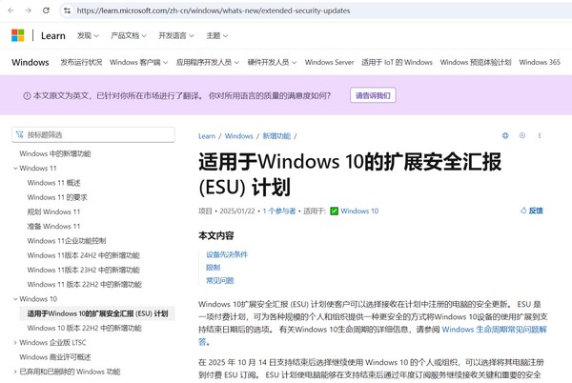Select Windows 中的新增功能 in sidebar
The image size is (572, 383).
click(x=55, y=153)
